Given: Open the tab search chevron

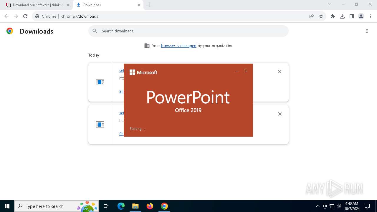Looking at the screenshot, I should point(330,4).
